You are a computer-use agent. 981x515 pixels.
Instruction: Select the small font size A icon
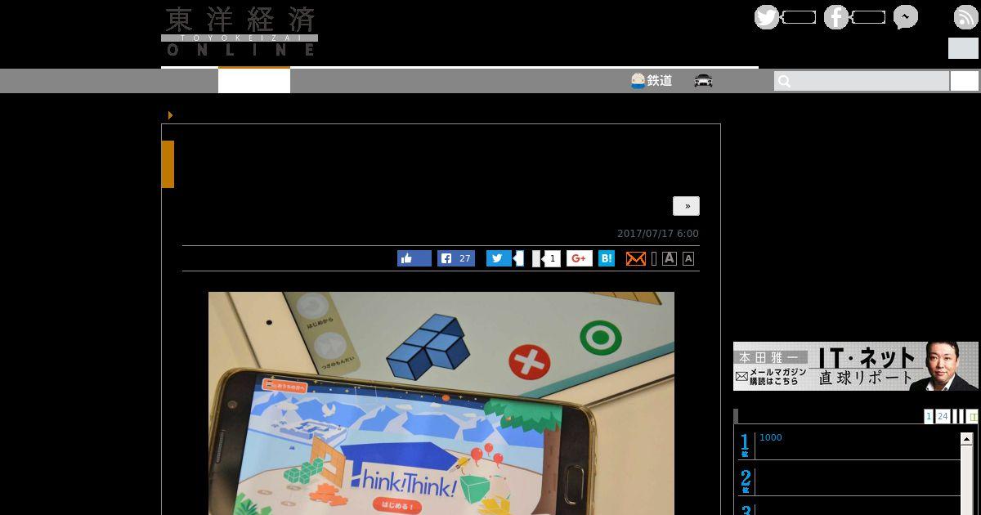[688, 259]
